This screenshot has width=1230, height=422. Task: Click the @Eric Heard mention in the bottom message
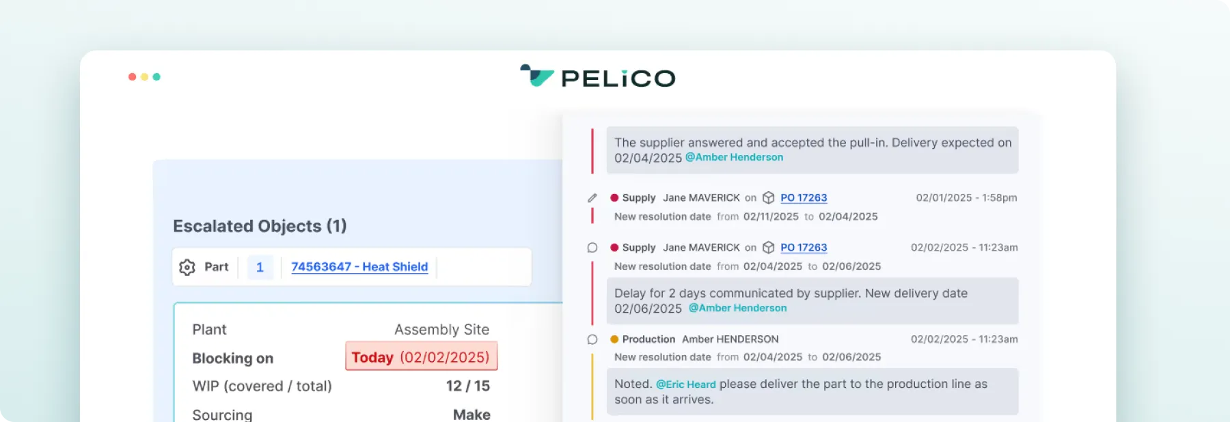685,384
